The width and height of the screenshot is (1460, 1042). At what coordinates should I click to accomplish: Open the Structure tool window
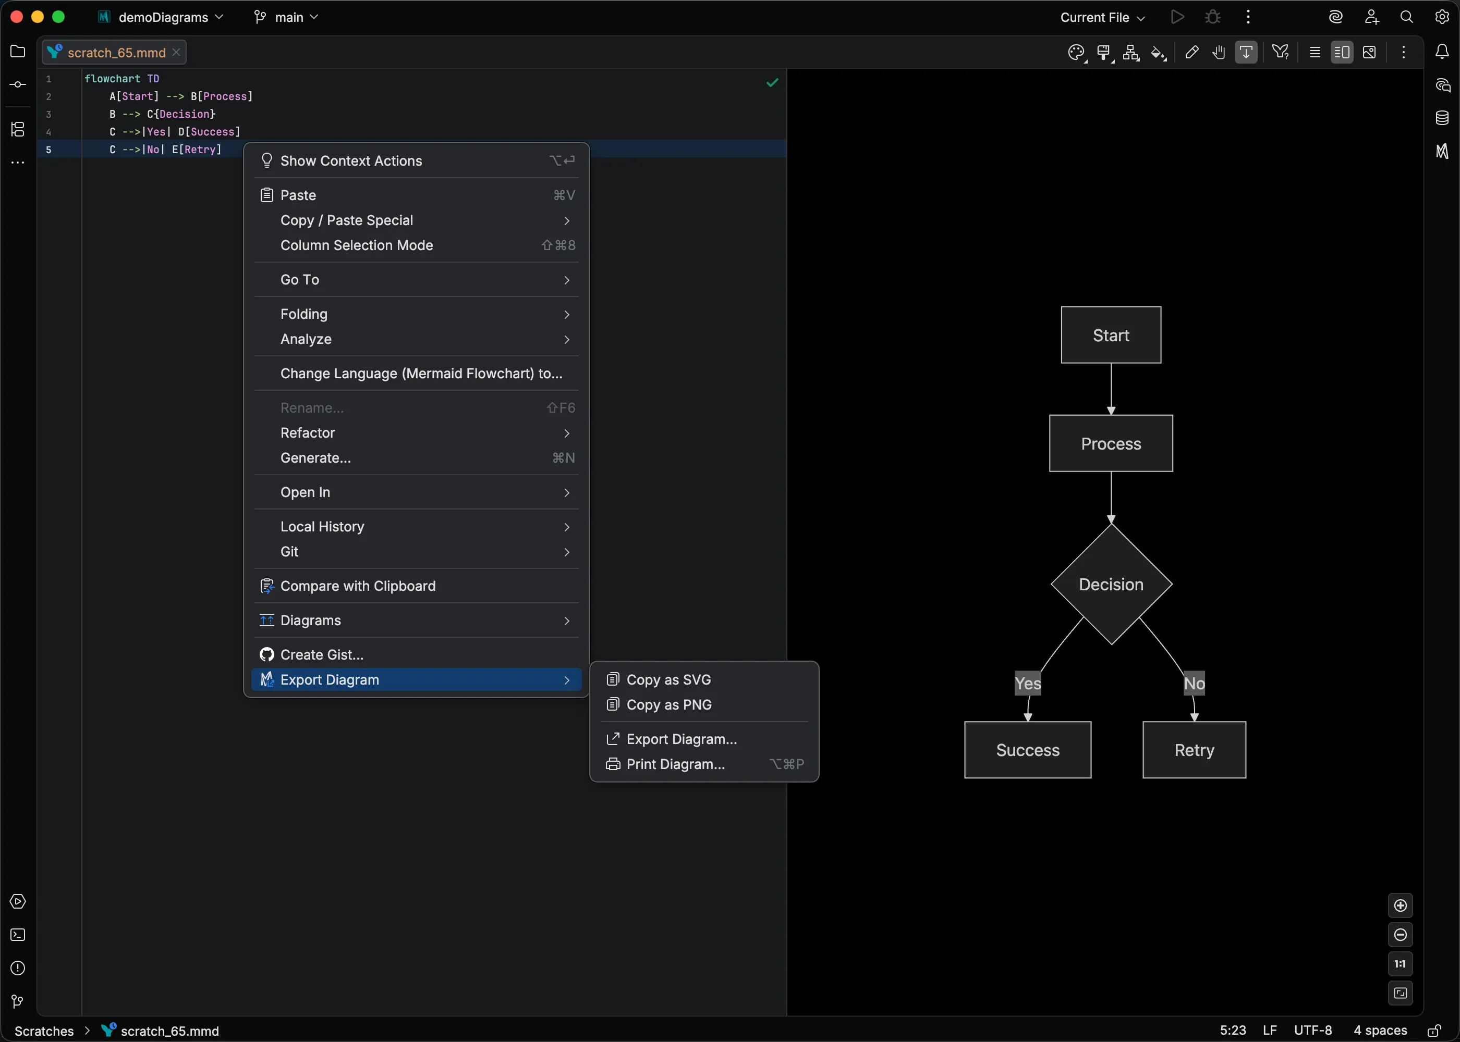pyautogui.click(x=18, y=129)
